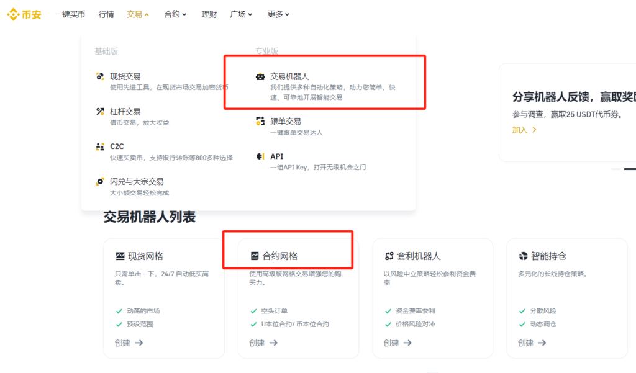Expand the 更多 dropdown menu
Screen dimensions: 636x373
[278, 14]
